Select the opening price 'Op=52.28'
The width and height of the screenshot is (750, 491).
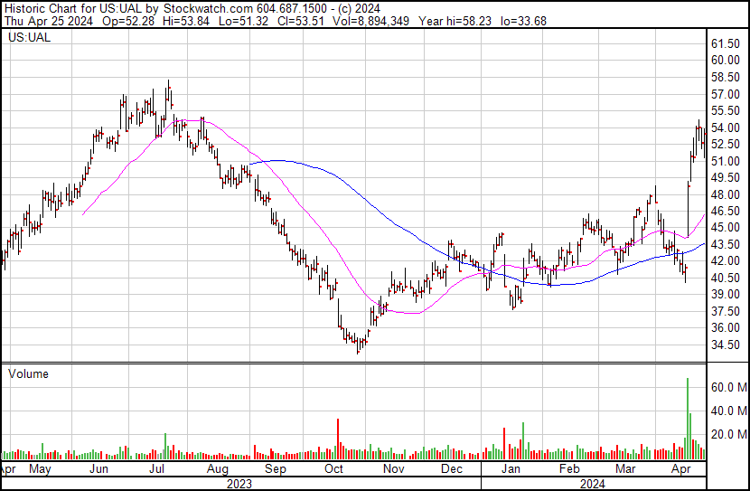click(128, 21)
